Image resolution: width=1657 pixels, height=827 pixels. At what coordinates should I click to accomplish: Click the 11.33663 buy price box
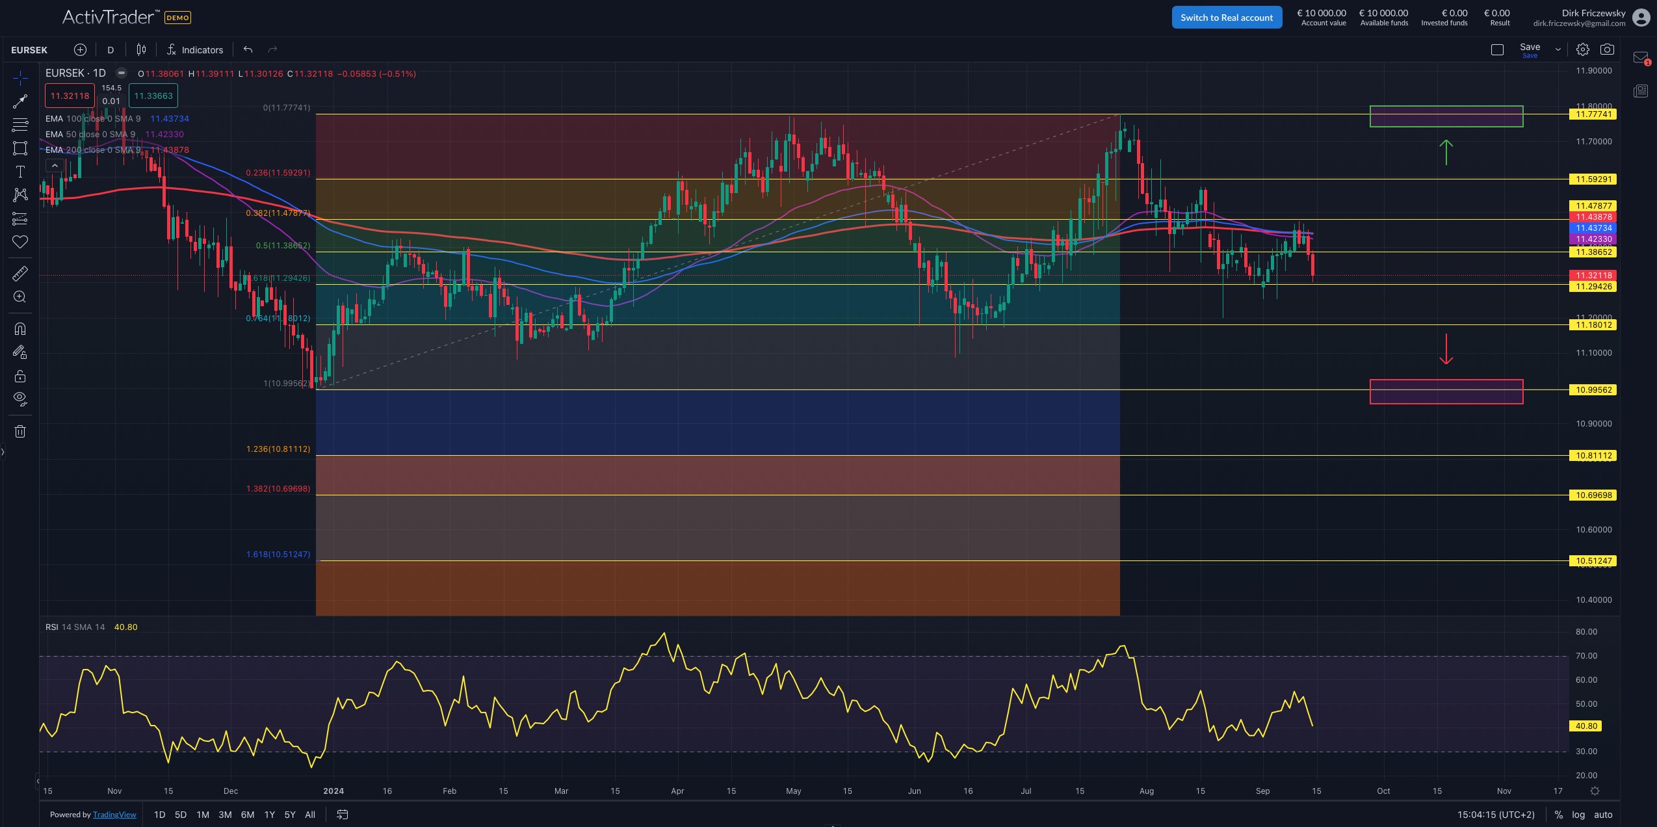pyautogui.click(x=153, y=96)
